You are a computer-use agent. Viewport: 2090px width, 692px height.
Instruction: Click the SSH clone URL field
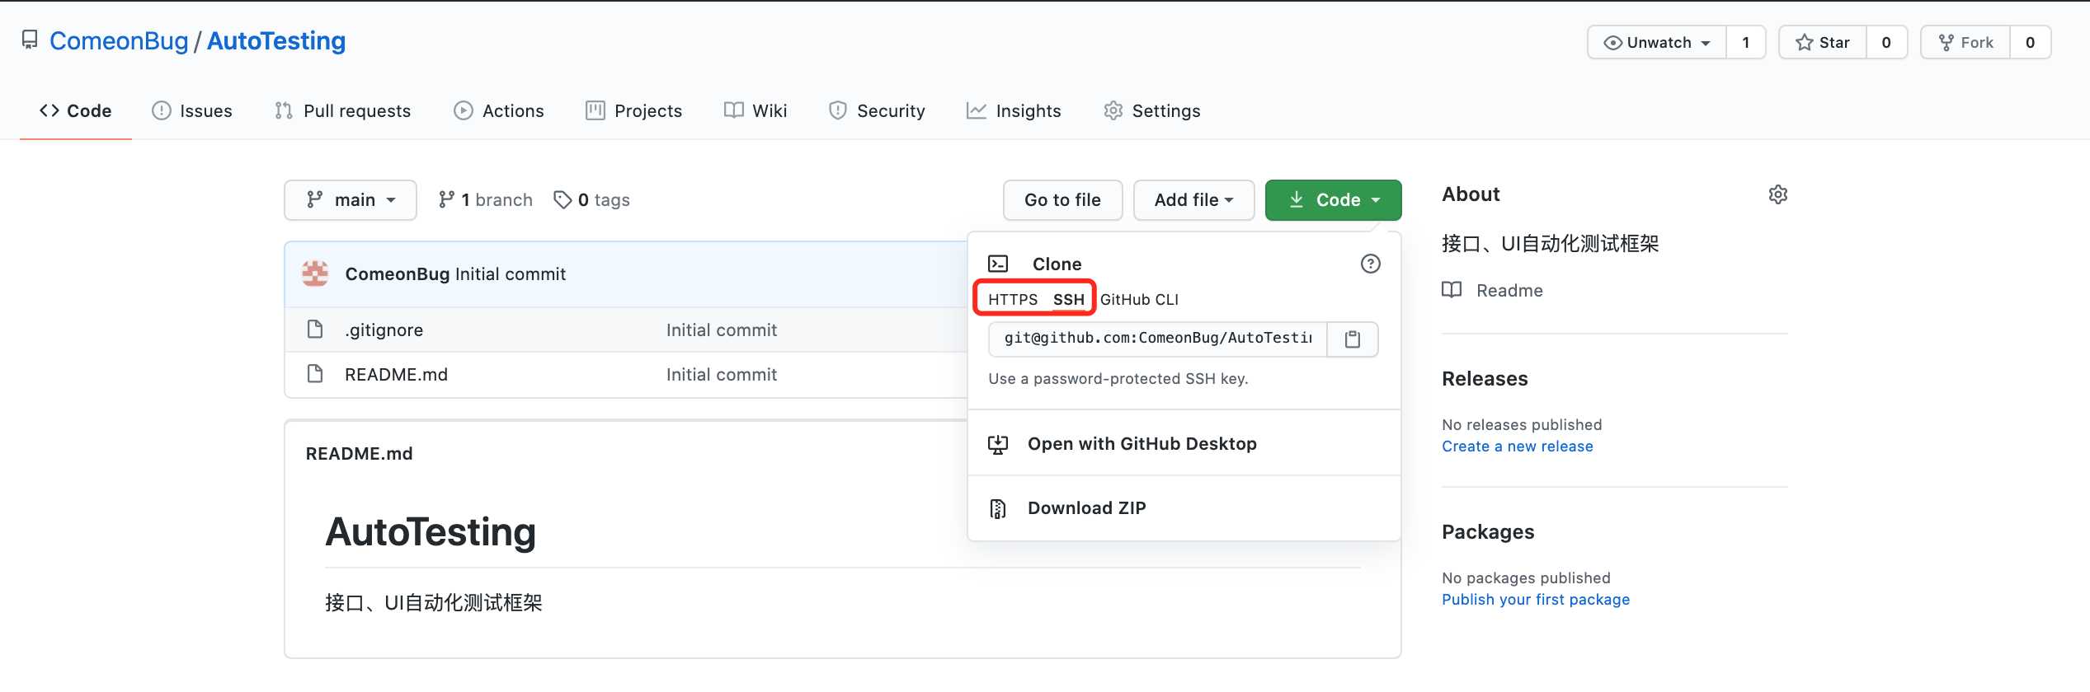coord(1158,339)
